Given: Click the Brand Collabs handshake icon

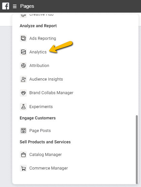Looking at the screenshot, I should point(23,93).
